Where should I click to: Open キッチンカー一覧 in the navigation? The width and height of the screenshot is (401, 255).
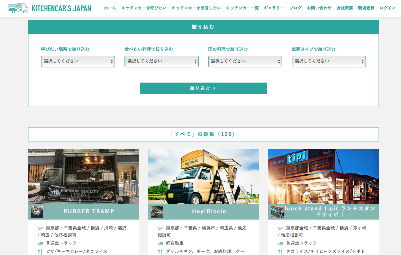pos(242,8)
